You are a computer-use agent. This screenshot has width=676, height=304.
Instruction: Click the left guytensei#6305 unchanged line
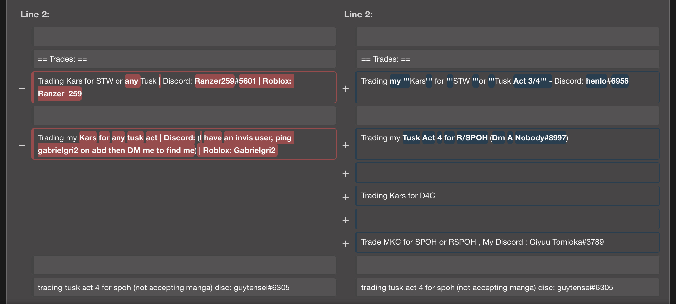coord(185,288)
